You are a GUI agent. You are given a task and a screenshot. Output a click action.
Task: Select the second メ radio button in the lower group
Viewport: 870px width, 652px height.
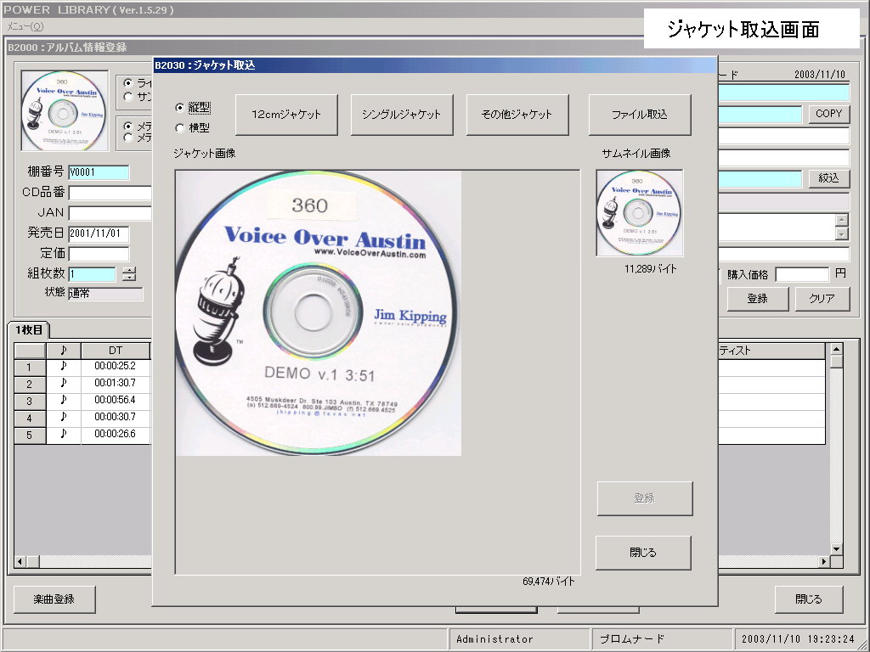coord(128,138)
